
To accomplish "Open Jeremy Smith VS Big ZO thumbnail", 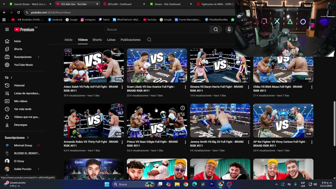I will point(220,120).
